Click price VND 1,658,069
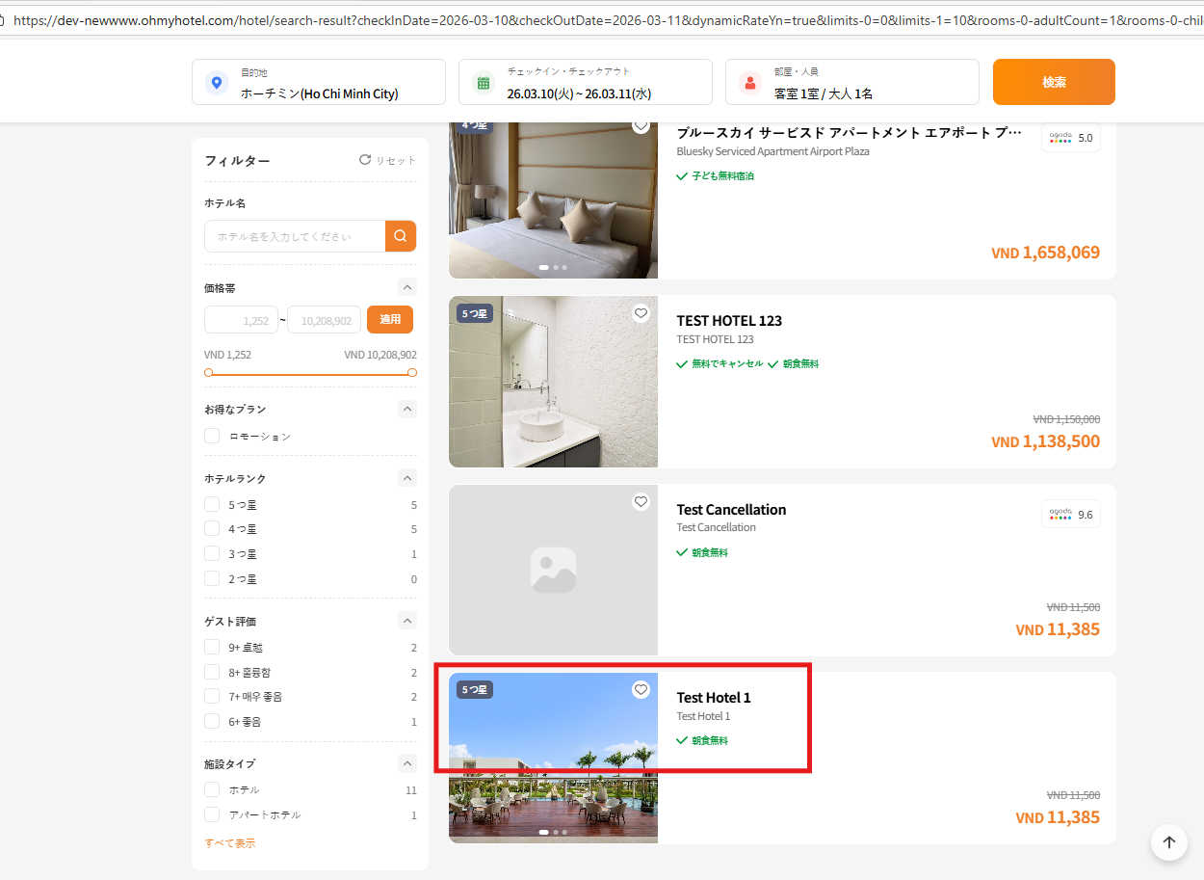Viewport: 1204px width, 880px height. point(1045,253)
